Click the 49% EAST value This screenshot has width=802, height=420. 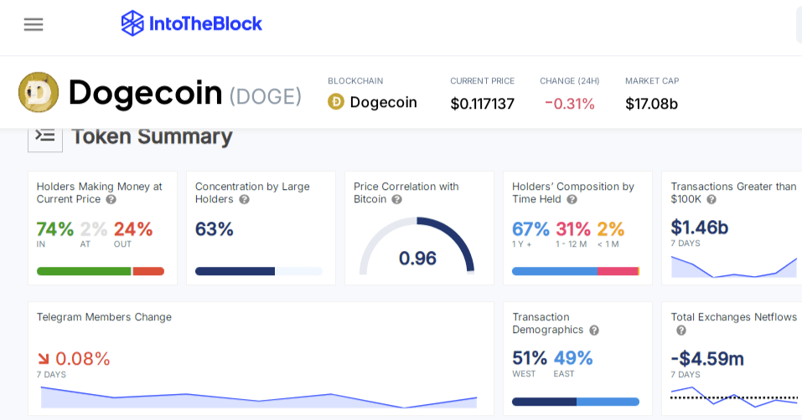(573, 358)
